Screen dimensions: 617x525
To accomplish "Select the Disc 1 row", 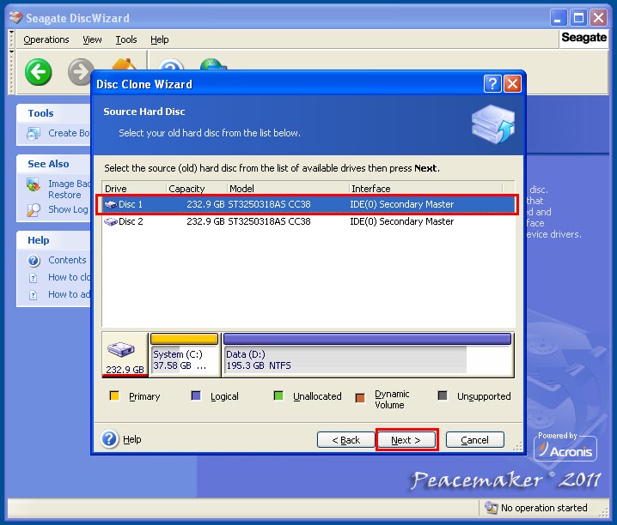I will (x=308, y=204).
